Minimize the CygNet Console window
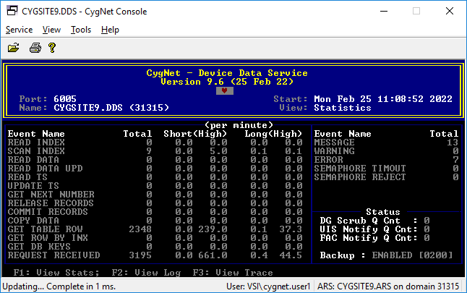467x293 pixels. coord(384,12)
